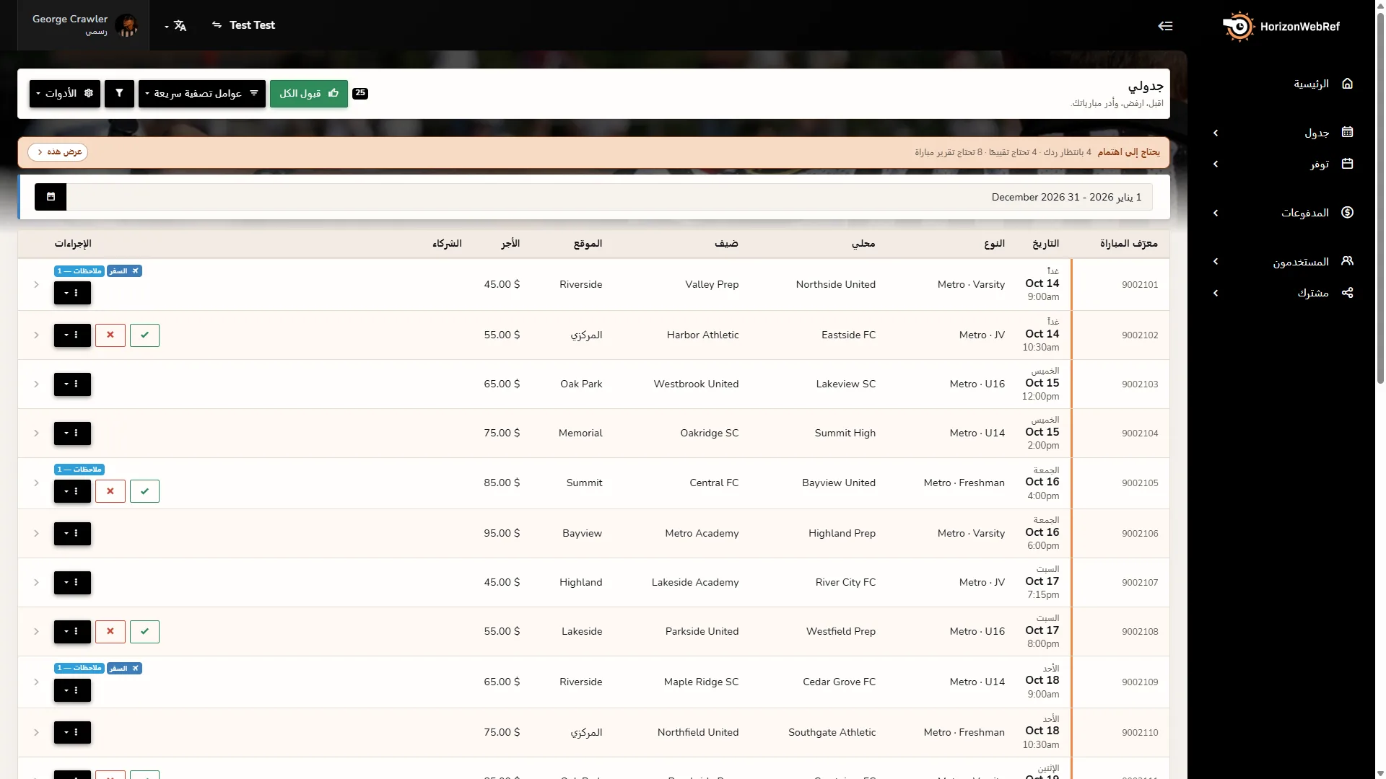The height and width of the screenshot is (779, 1386).
Task: Click the filter funnel icon button
Action: (x=119, y=94)
